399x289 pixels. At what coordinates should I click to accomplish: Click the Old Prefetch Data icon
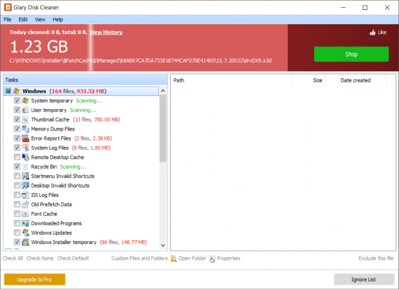point(25,204)
